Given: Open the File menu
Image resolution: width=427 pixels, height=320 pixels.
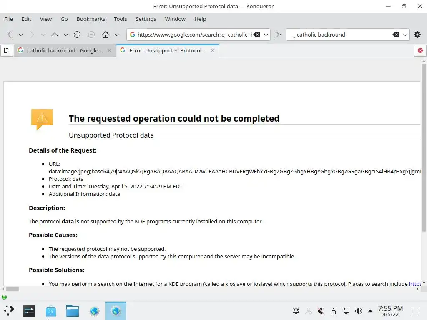Looking at the screenshot, I should [x=8, y=19].
